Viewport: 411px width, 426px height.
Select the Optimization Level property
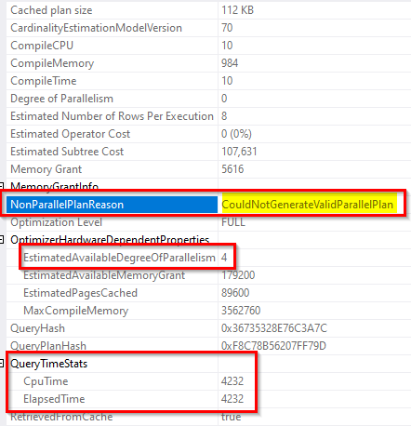tap(56, 222)
